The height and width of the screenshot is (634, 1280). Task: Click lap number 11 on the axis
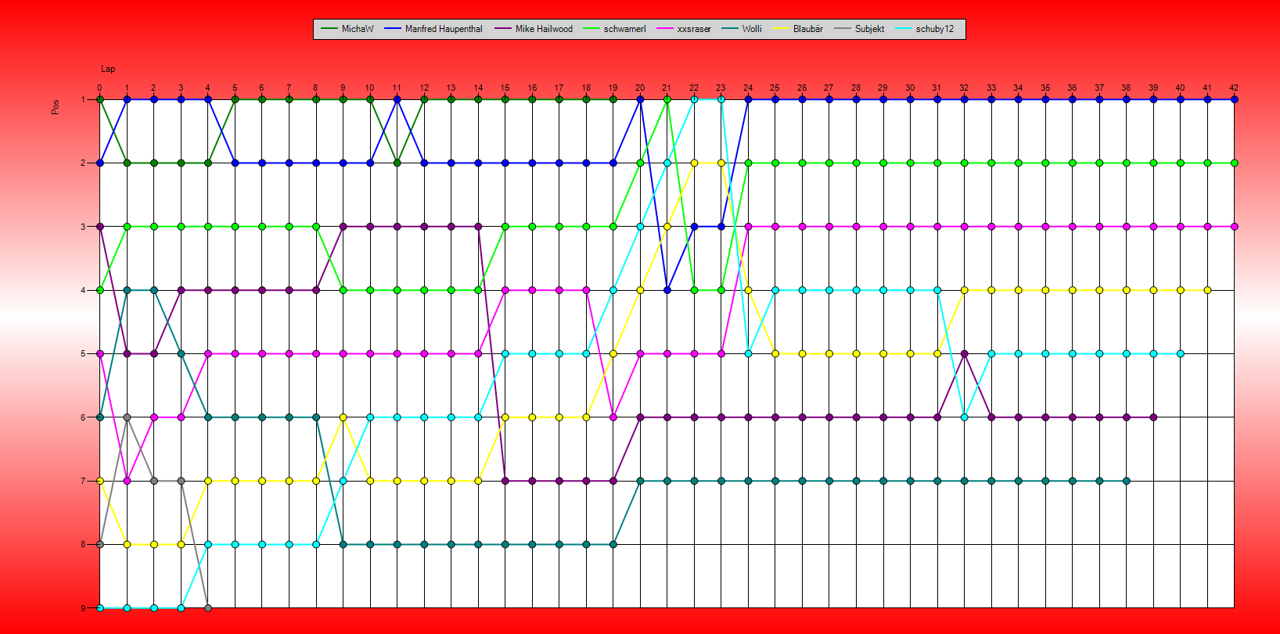pos(397,88)
